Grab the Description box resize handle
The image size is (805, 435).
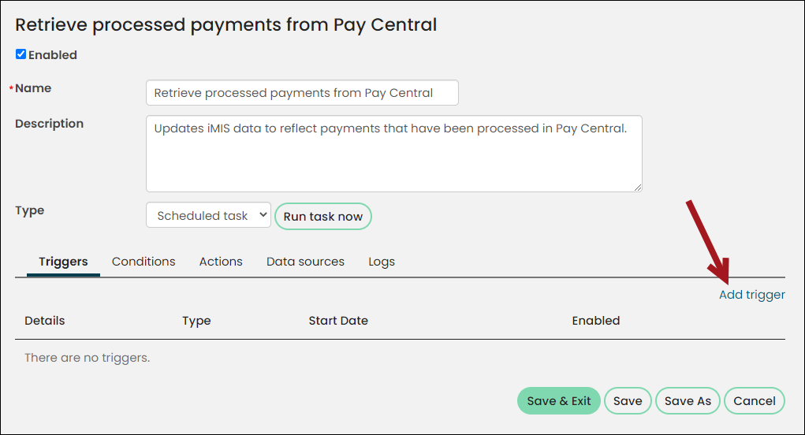(x=637, y=188)
